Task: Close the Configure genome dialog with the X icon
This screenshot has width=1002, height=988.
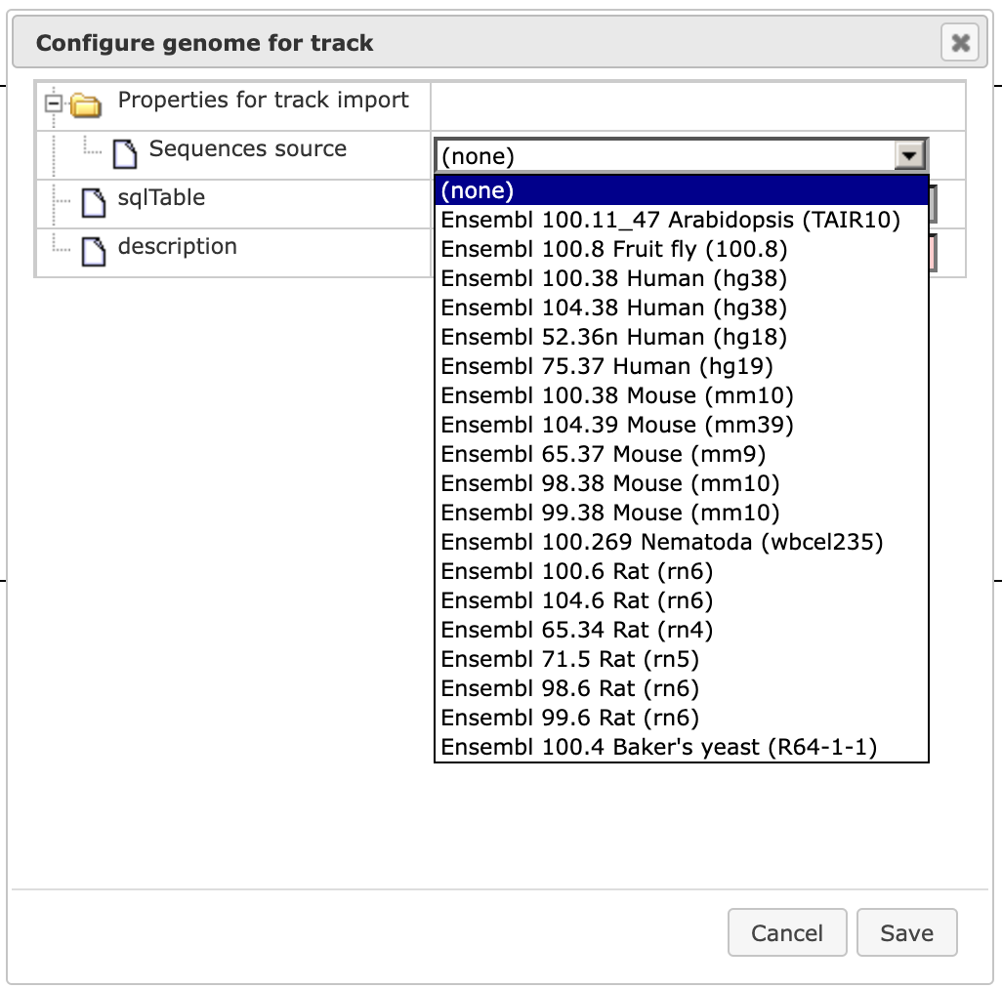Action: [960, 43]
